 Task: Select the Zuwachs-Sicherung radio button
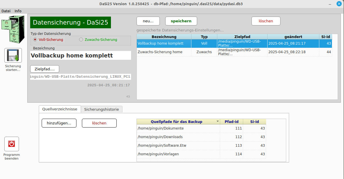tap(81, 40)
